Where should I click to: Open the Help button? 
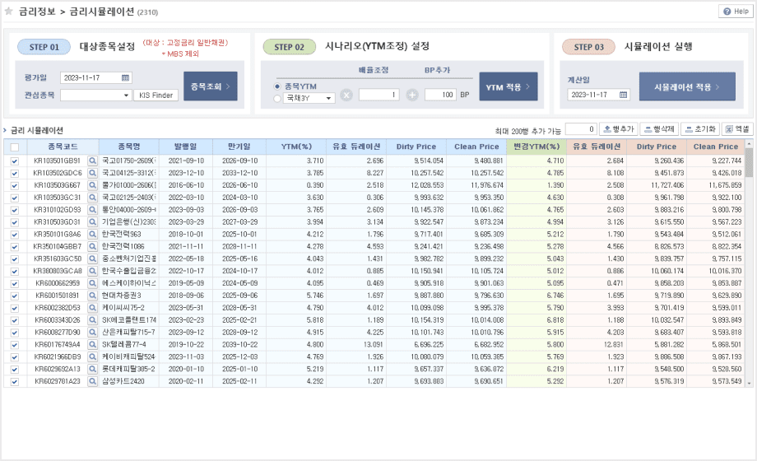736,12
